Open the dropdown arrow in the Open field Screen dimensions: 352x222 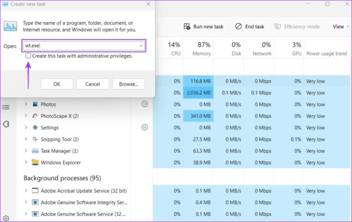[x=141, y=46]
